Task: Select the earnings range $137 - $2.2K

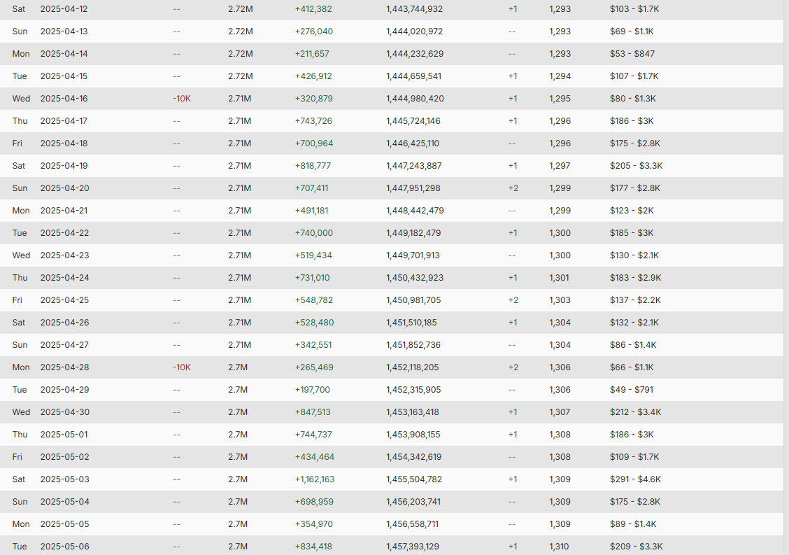Action: coord(636,300)
